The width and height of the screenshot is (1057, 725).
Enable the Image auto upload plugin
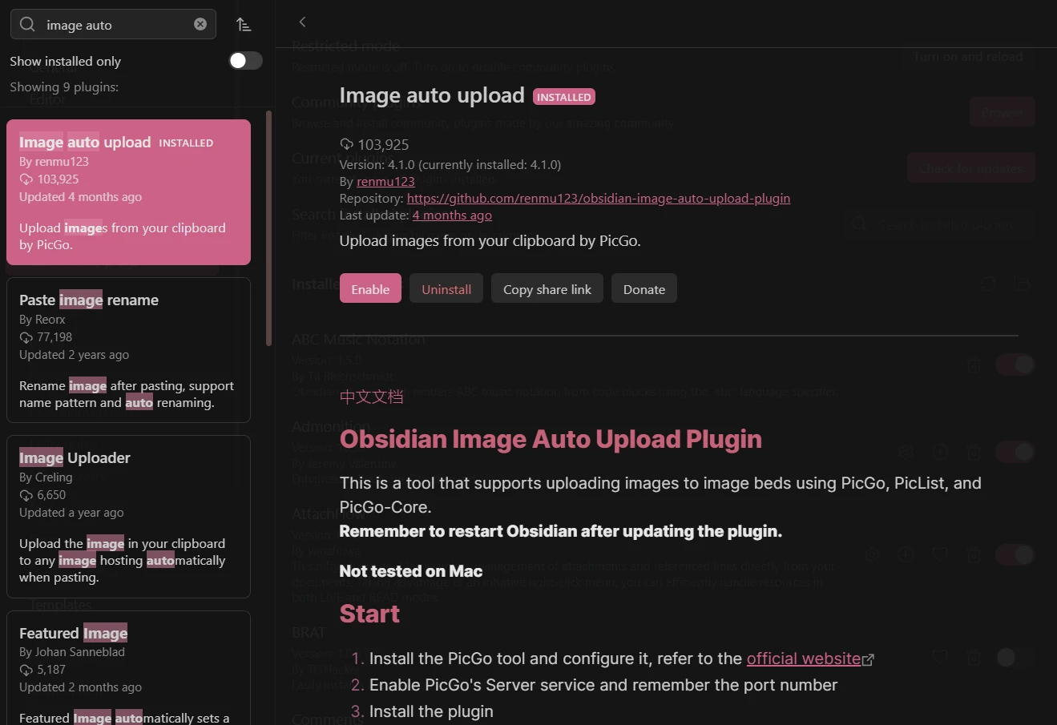click(x=370, y=288)
